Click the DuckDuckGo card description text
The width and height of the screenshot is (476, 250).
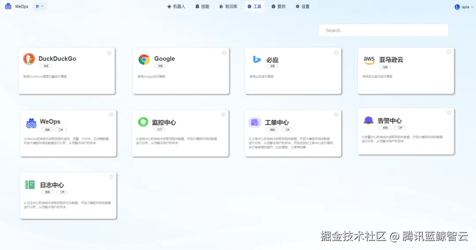[45, 76]
